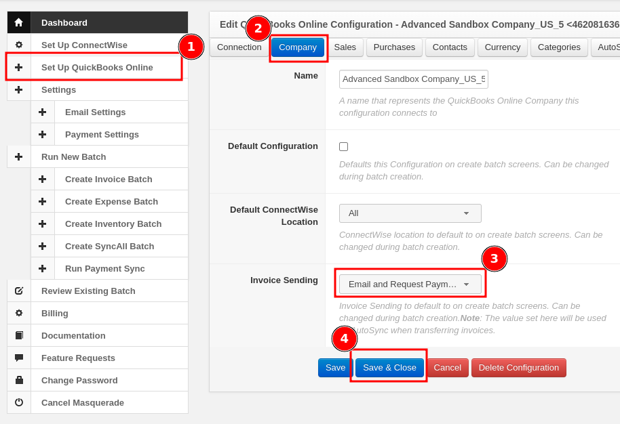The image size is (620, 424).
Task: Click edit icon beside Review Existing Batch
Action: click(18, 291)
